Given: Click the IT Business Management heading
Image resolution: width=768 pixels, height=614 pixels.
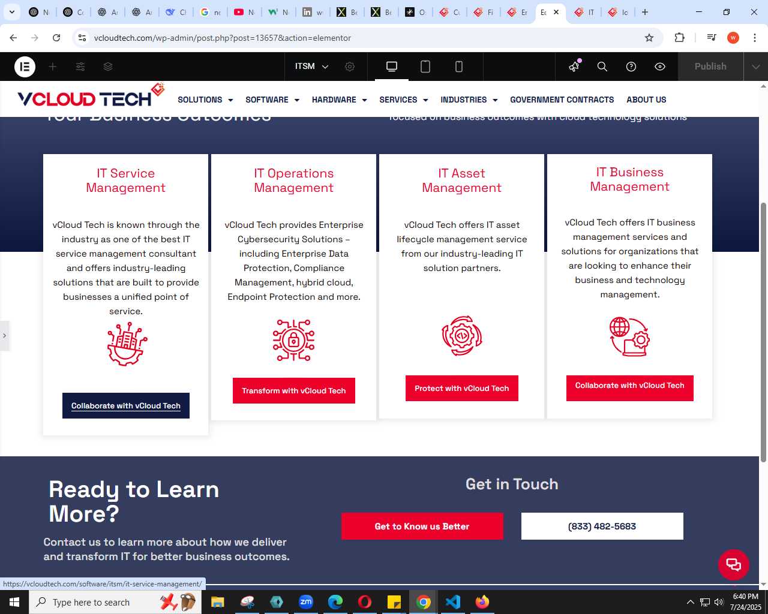Looking at the screenshot, I should (x=630, y=179).
